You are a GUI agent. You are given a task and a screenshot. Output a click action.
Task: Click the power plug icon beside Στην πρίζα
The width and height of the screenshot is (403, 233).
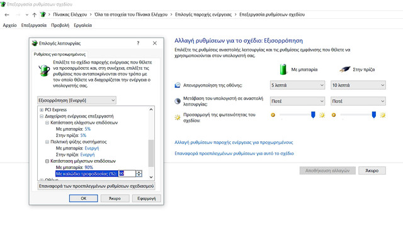[344, 69]
